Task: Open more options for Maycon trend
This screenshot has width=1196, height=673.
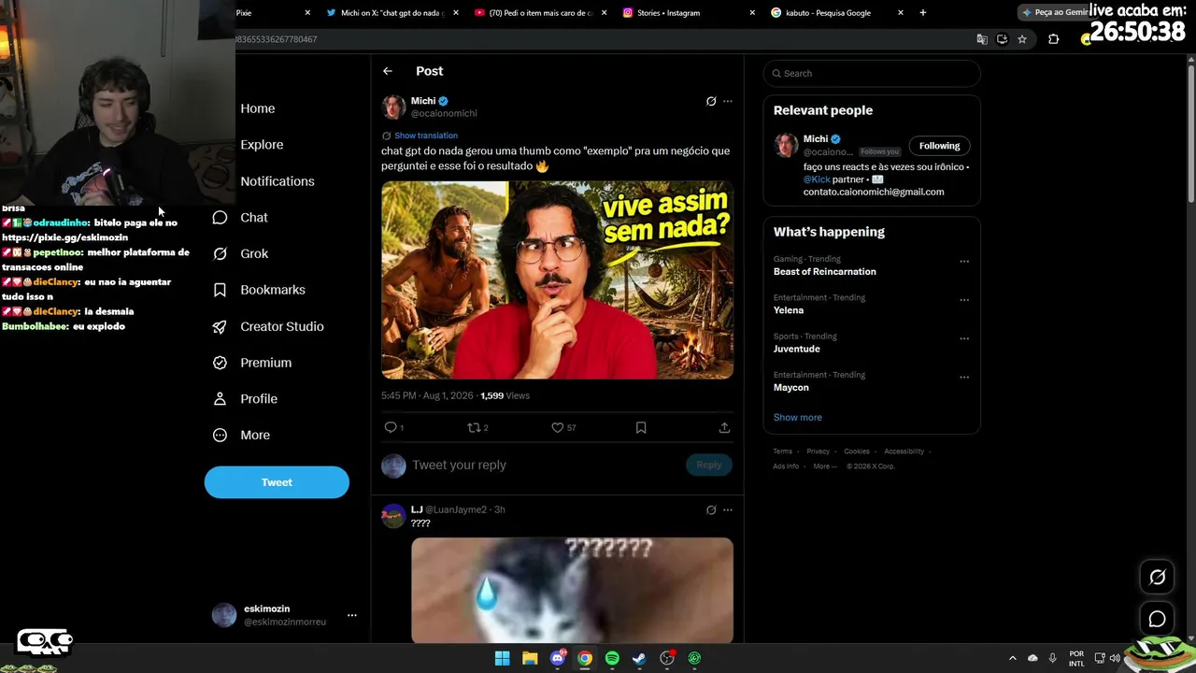Action: click(x=964, y=378)
